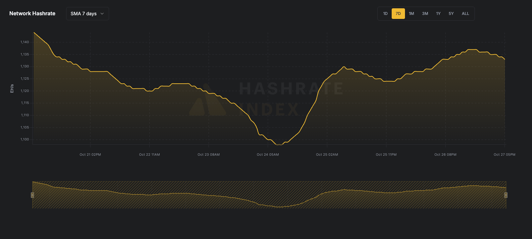Click the Oct 24 05AM axis label
Viewport: 532px width, 239px height.
tap(268, 155)
